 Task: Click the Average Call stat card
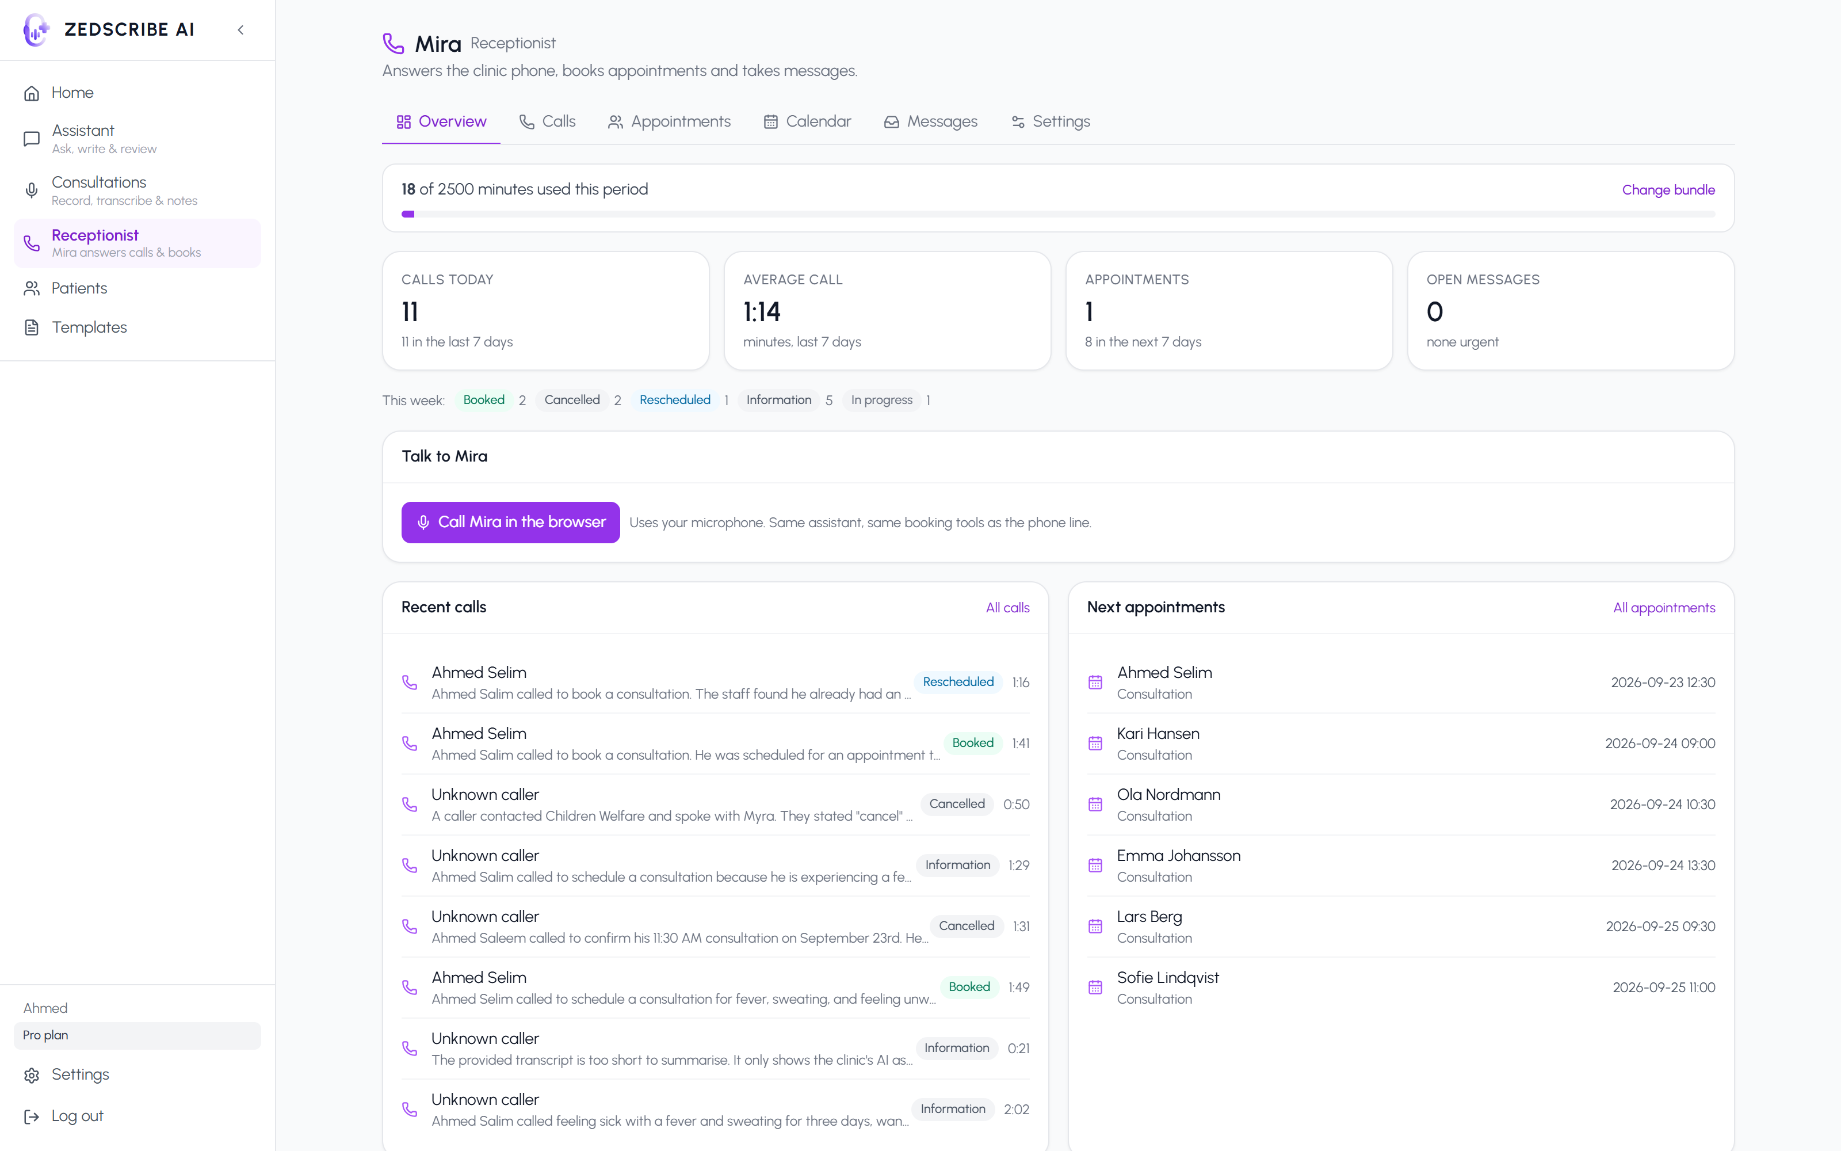click(x=887, y=311)
